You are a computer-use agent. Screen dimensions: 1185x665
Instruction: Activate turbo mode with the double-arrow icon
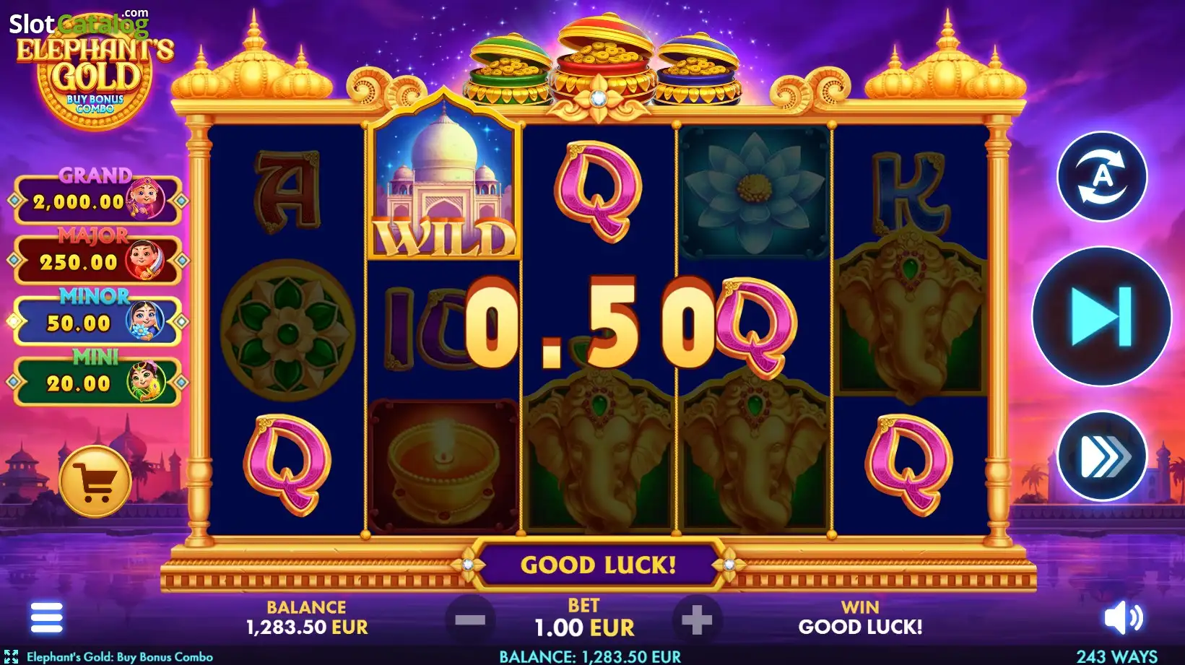[x=1102, y=456]
